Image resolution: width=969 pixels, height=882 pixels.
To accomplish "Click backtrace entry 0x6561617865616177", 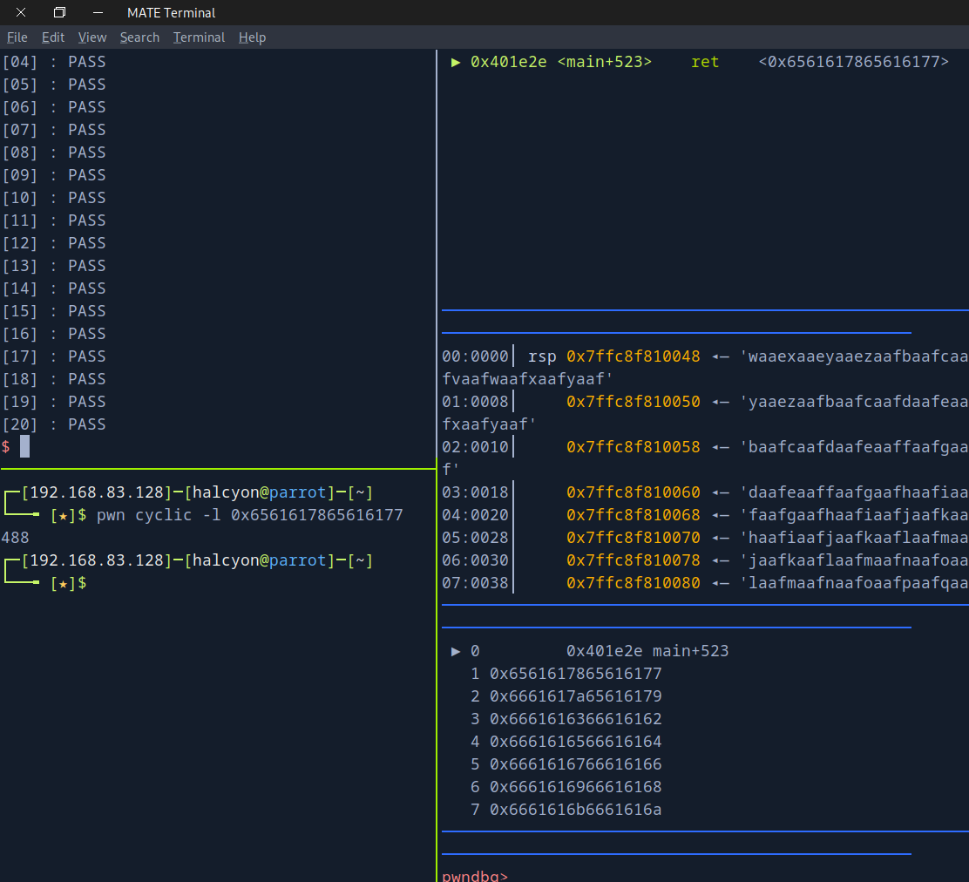I will [x=575, y=674].
